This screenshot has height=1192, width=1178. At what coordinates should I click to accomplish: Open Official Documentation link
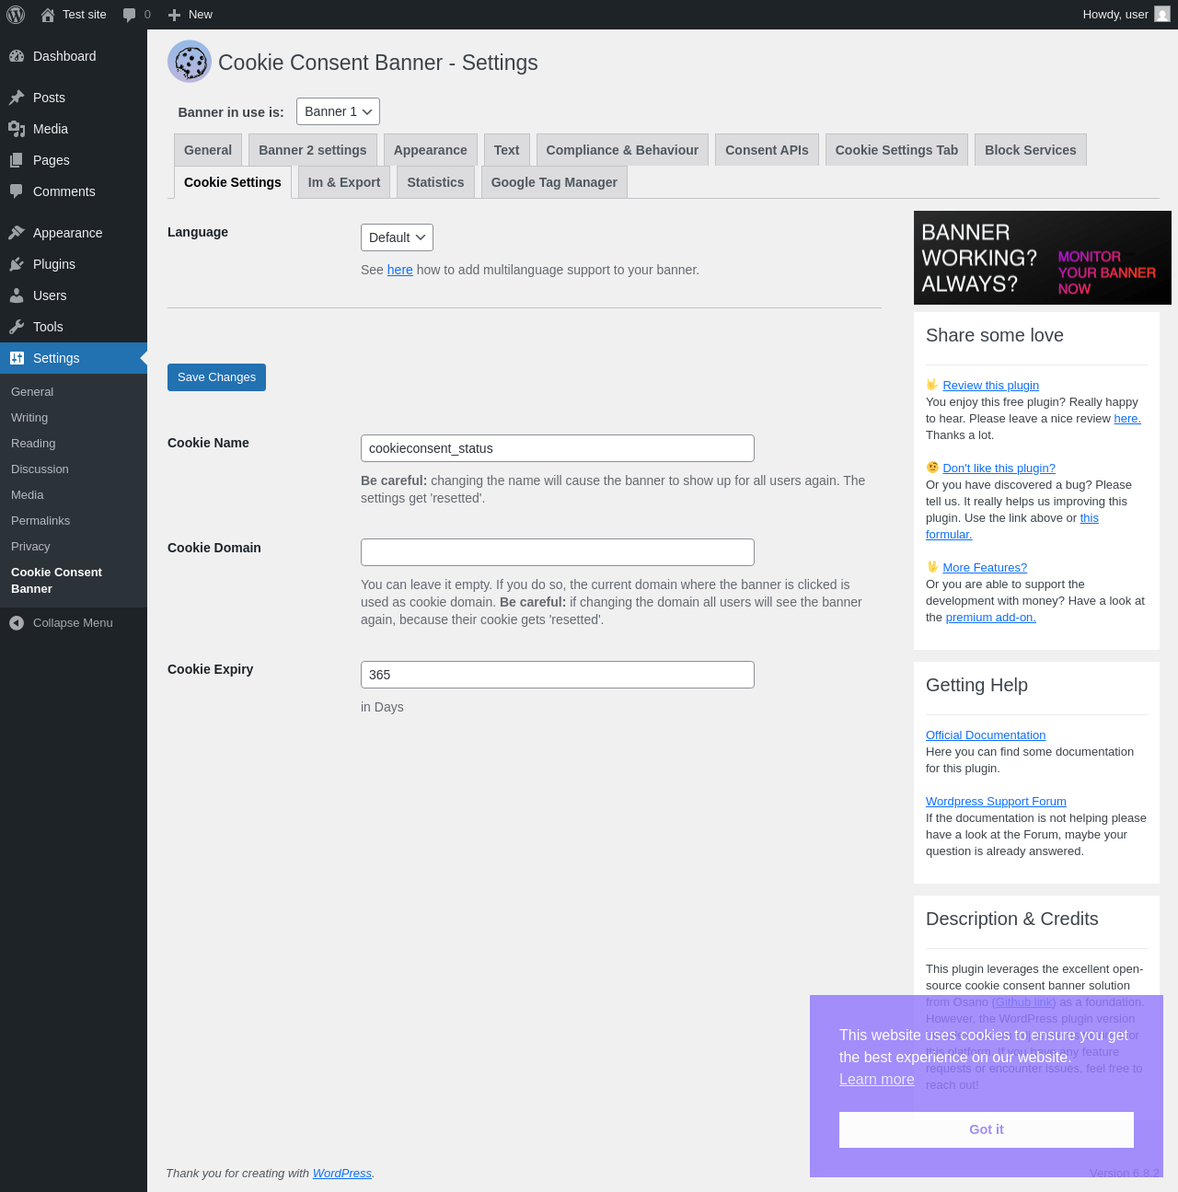point(986,735)
